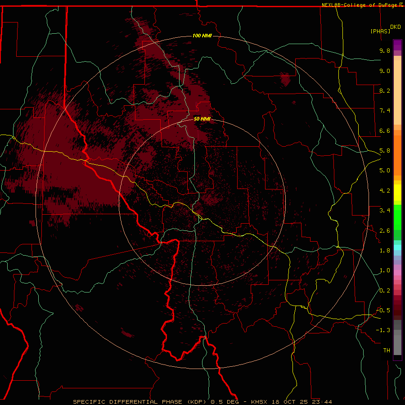Click the '0.5 DEG' elevation text in the caption
Viewport: 405px width, 405px height.
[x=225, y=402]
